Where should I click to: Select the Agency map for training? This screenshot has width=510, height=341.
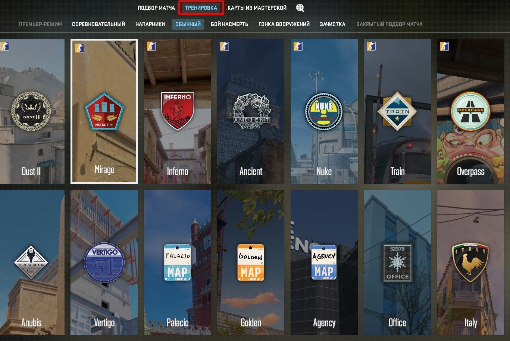coord(324,262)
